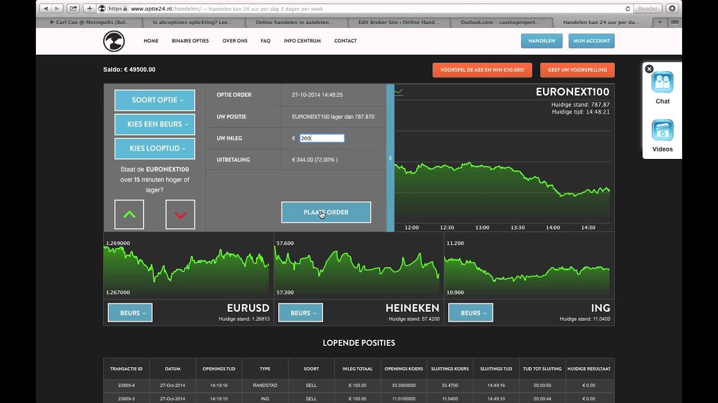Open INFO CENTRUM menu item

302,41
